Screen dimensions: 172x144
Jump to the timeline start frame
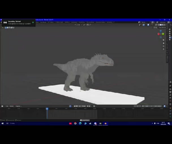75,106
